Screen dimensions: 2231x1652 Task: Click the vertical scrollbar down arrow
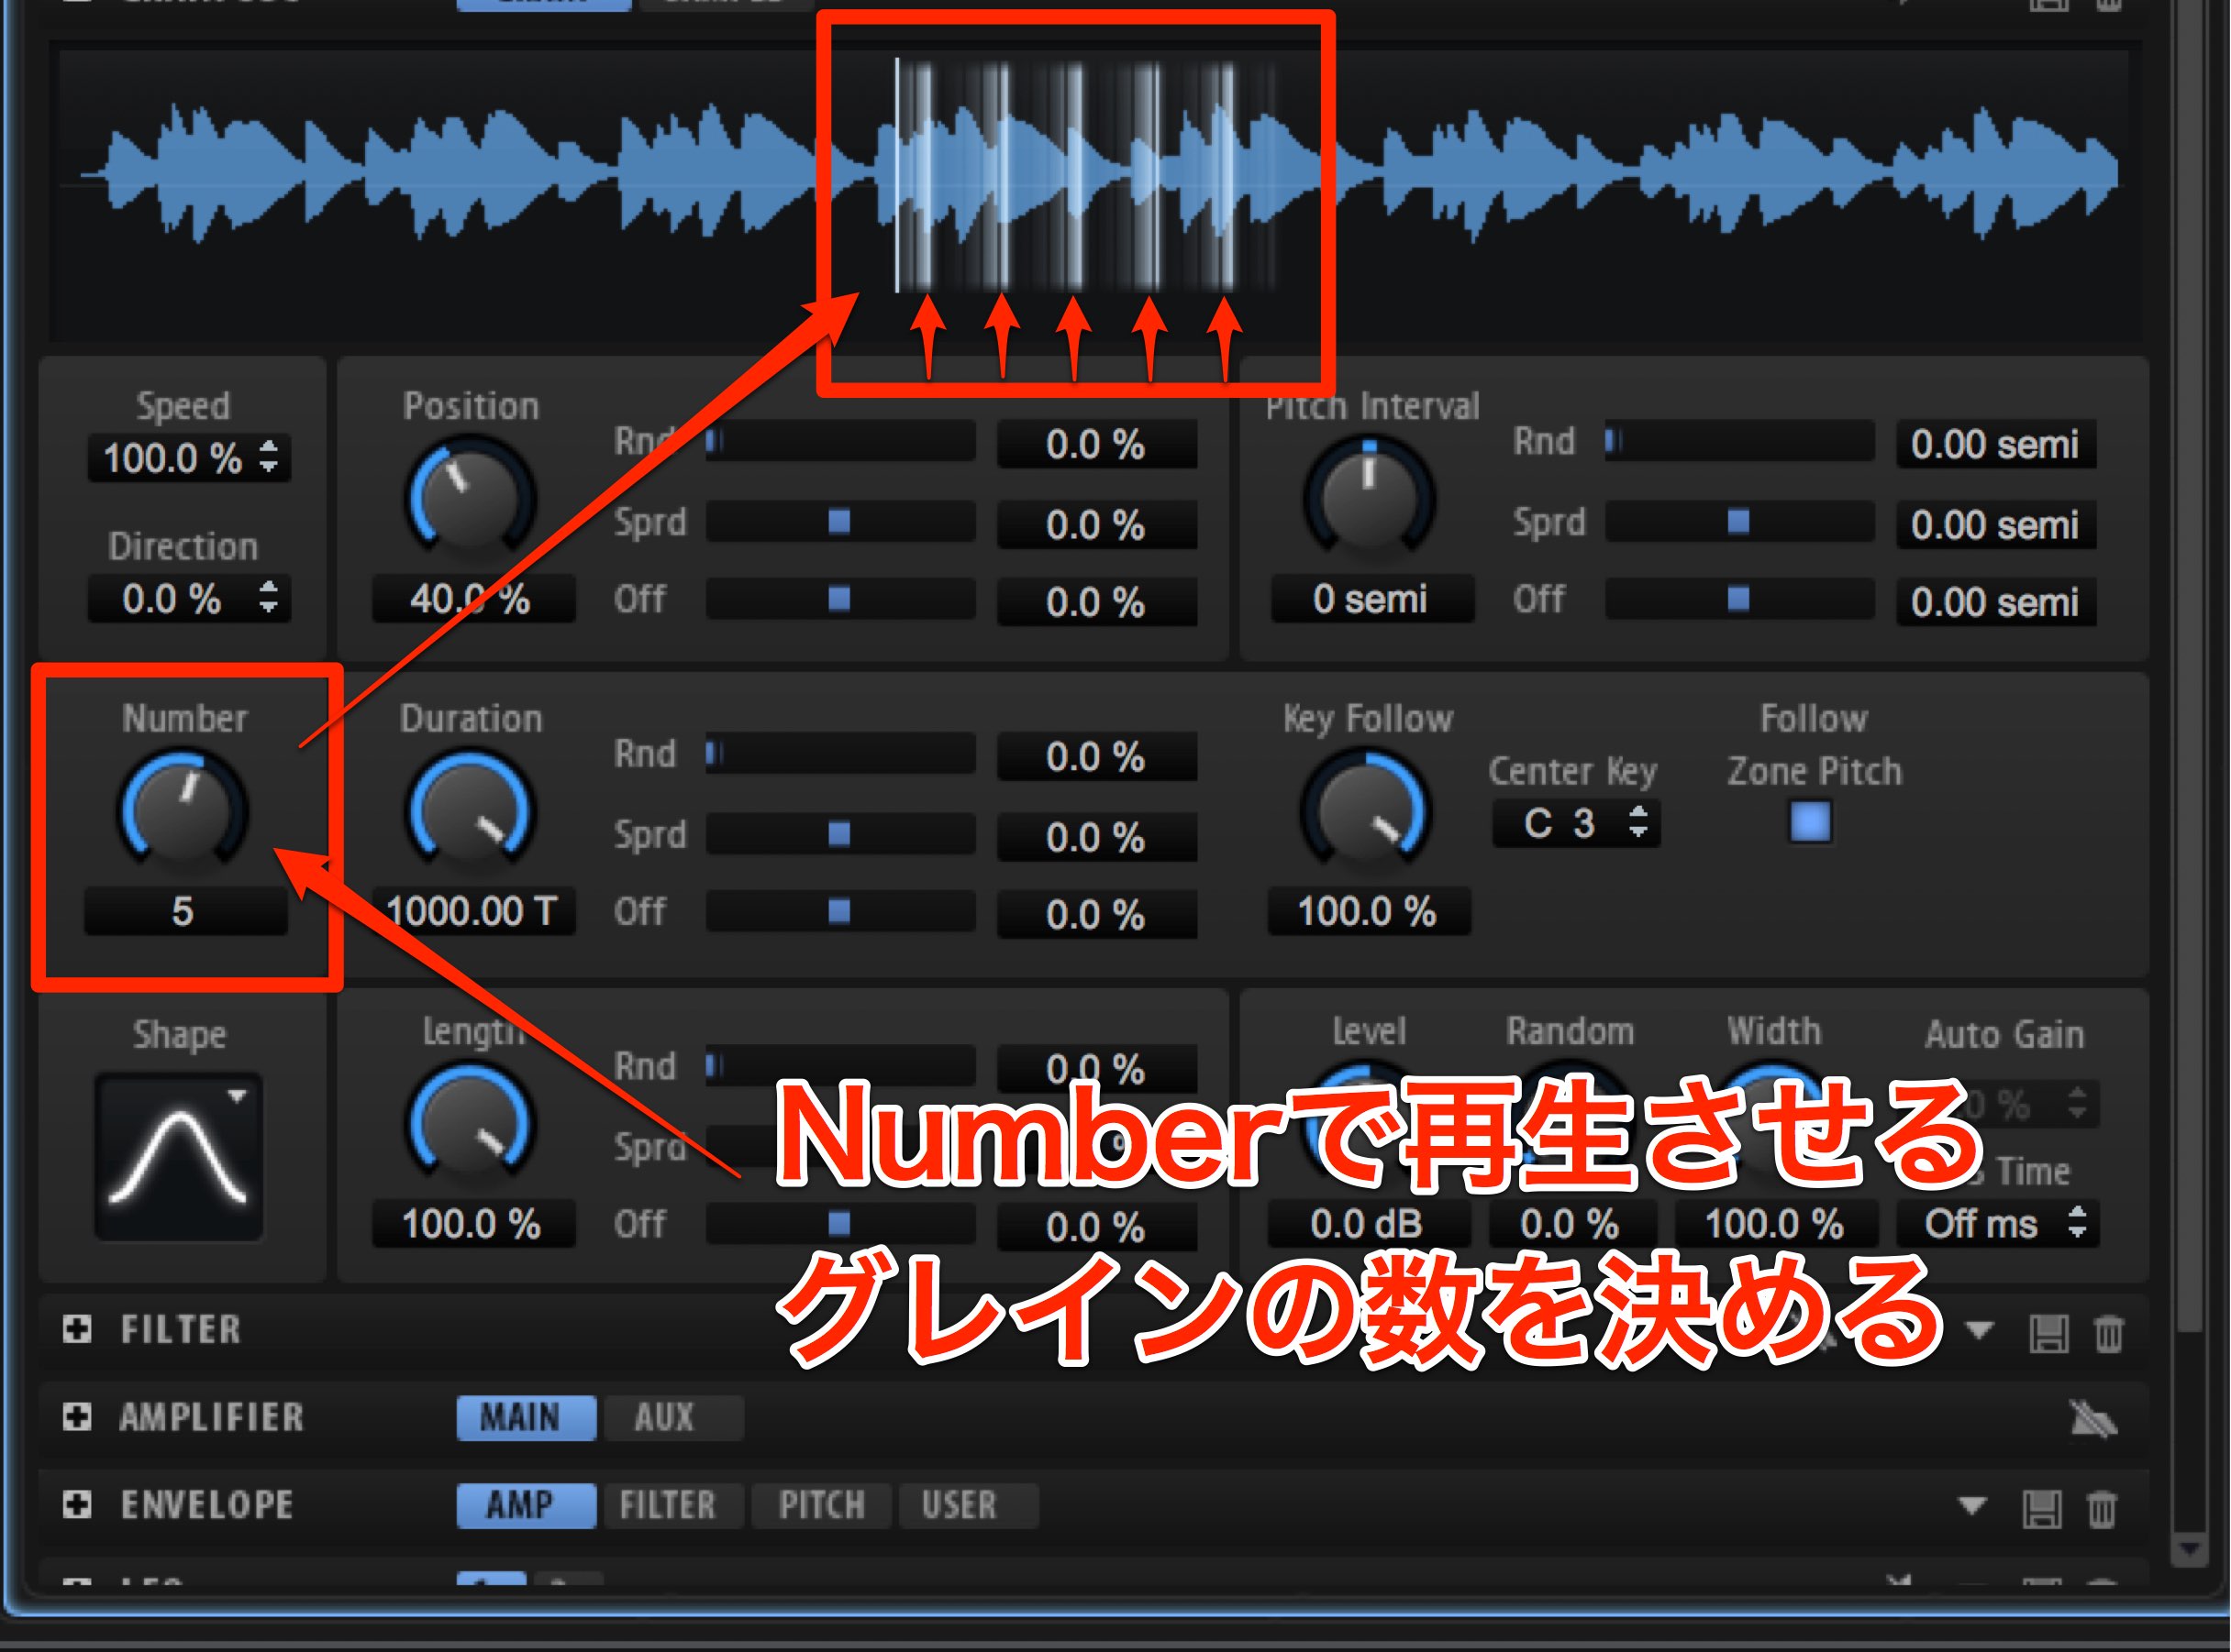[x=2189, y=1549]
